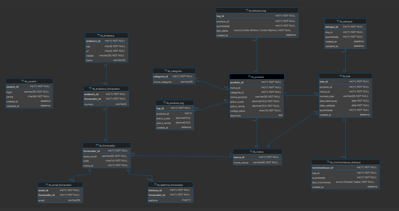Select the bairro column row
This screenshot has height=211, width=399.
[107, 60]
